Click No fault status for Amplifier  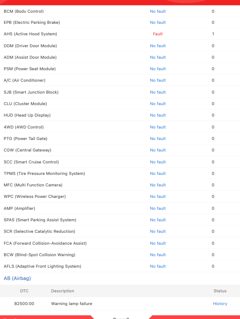tap(158, 208)
